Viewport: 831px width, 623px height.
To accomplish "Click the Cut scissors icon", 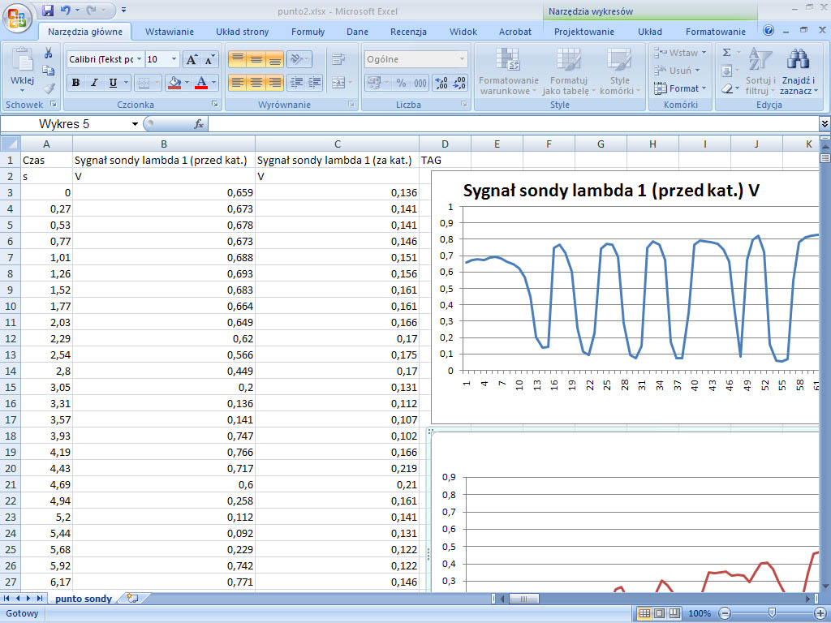I will pos(48,53).
